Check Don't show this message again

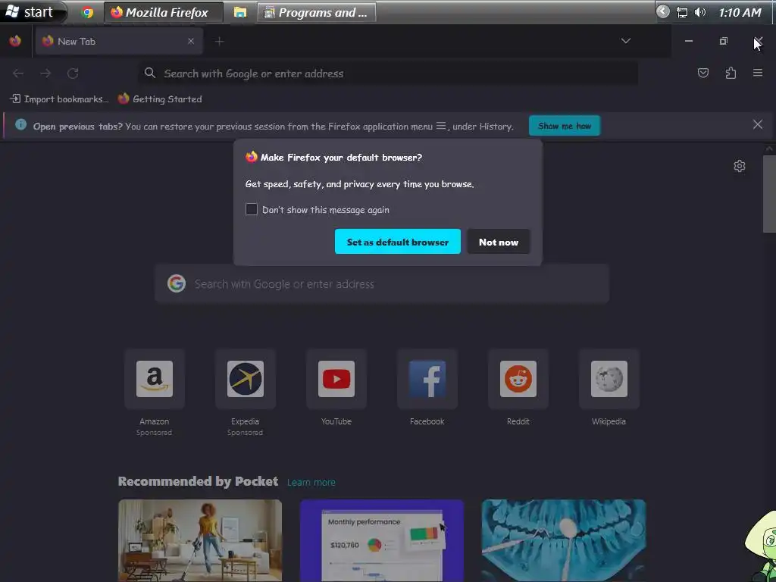[x=252, y=209]
